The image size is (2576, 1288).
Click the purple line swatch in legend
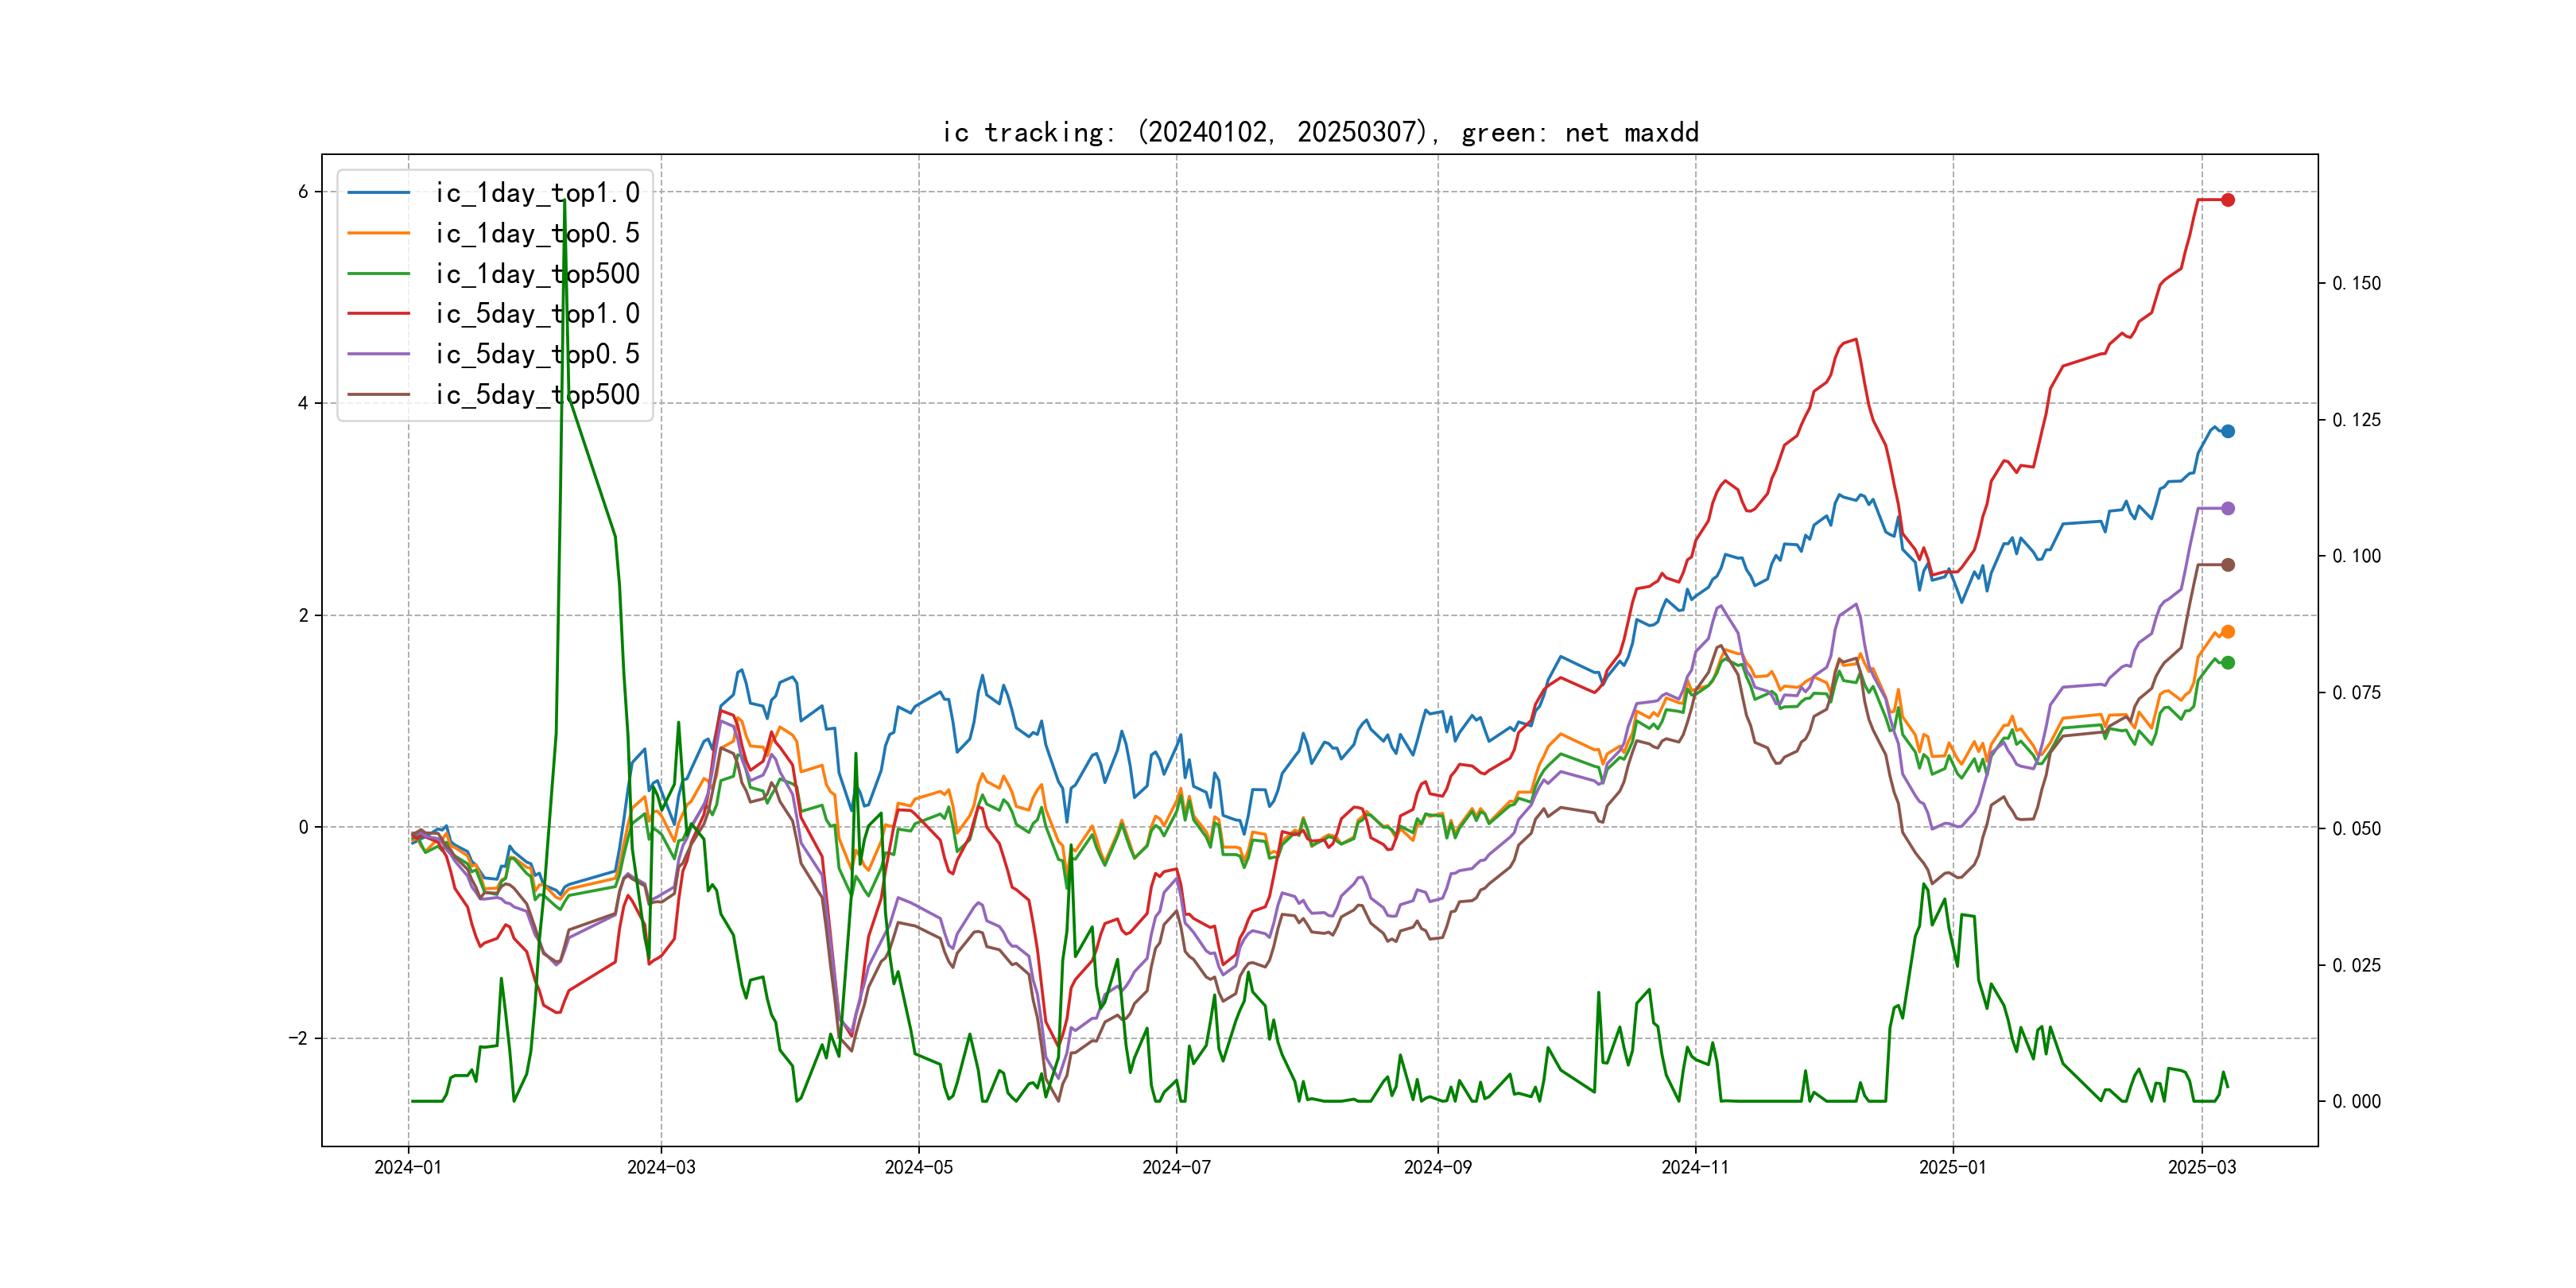pos(378,354)
